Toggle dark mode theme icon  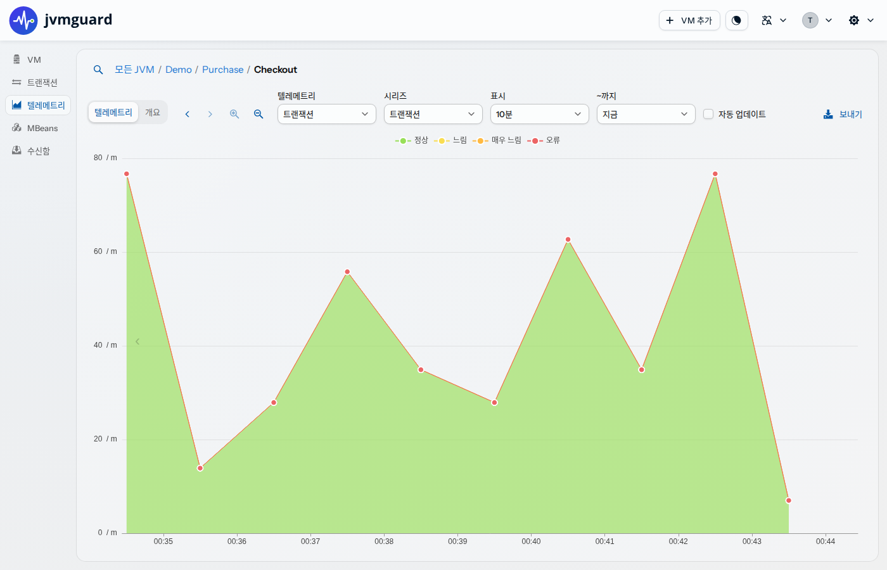736,20
